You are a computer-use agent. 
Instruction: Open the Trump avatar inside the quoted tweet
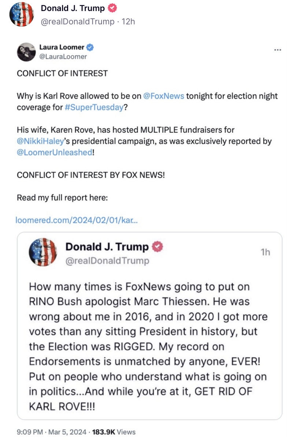tap(43, 252)
